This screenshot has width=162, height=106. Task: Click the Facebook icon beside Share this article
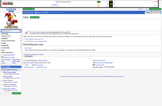[x=94, y=65]
